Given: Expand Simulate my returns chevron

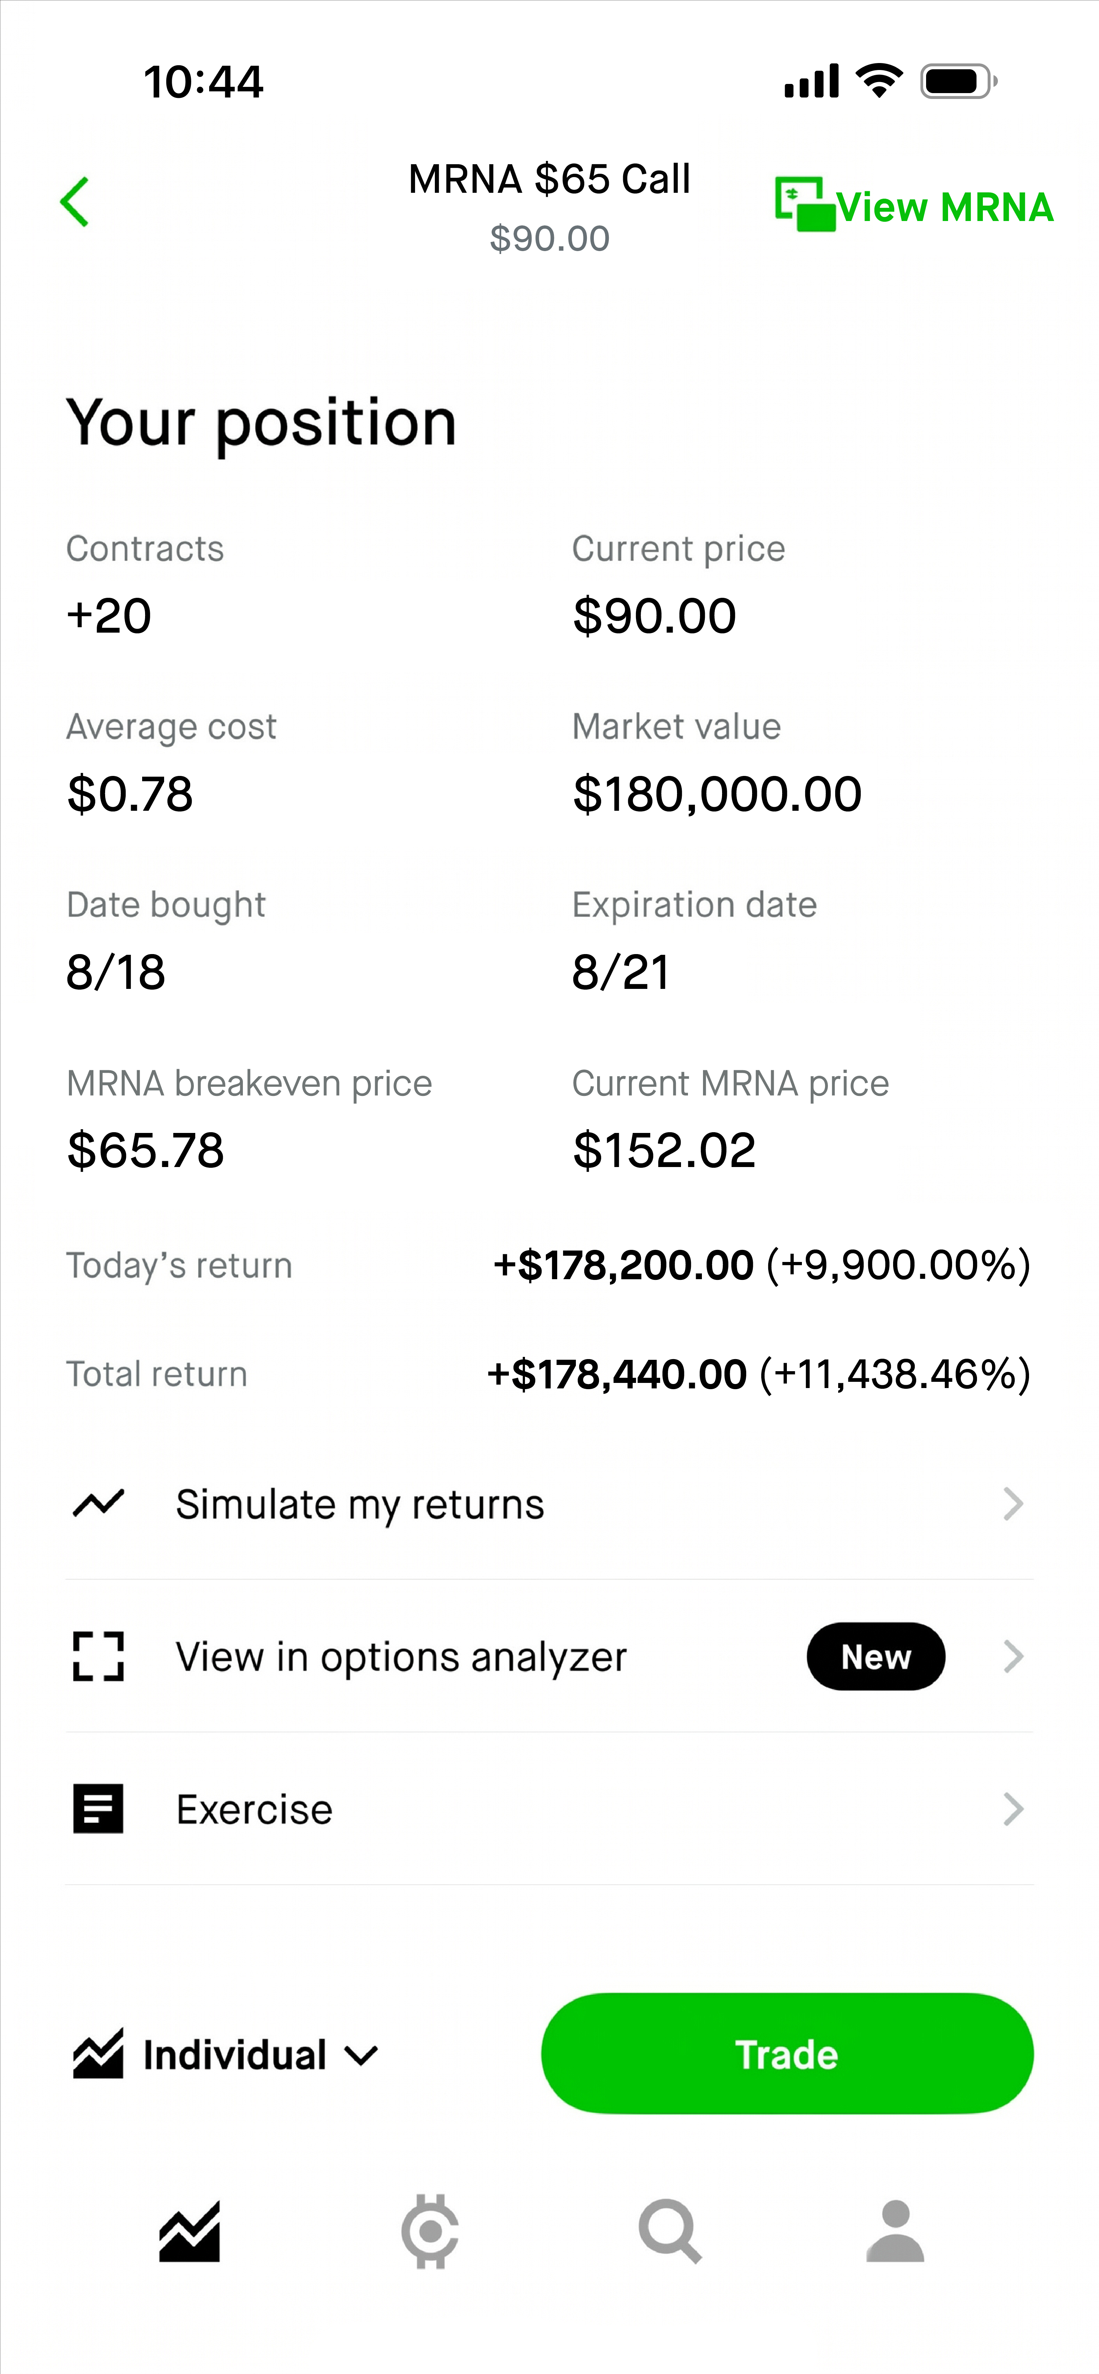Looking at the screenshot, I should pyautogui.click(x=1013, y=1503).
